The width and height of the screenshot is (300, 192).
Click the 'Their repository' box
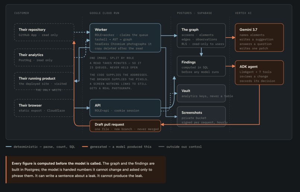tap(44, 32)
